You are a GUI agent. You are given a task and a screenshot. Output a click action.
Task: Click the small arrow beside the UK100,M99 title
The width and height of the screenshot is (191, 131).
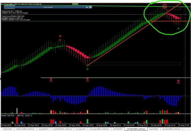pos(2,4)
